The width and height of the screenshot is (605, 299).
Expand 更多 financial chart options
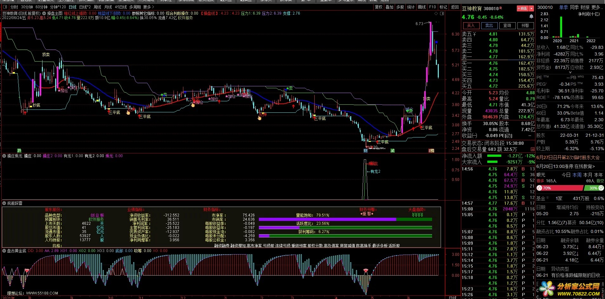pos(598,7)
